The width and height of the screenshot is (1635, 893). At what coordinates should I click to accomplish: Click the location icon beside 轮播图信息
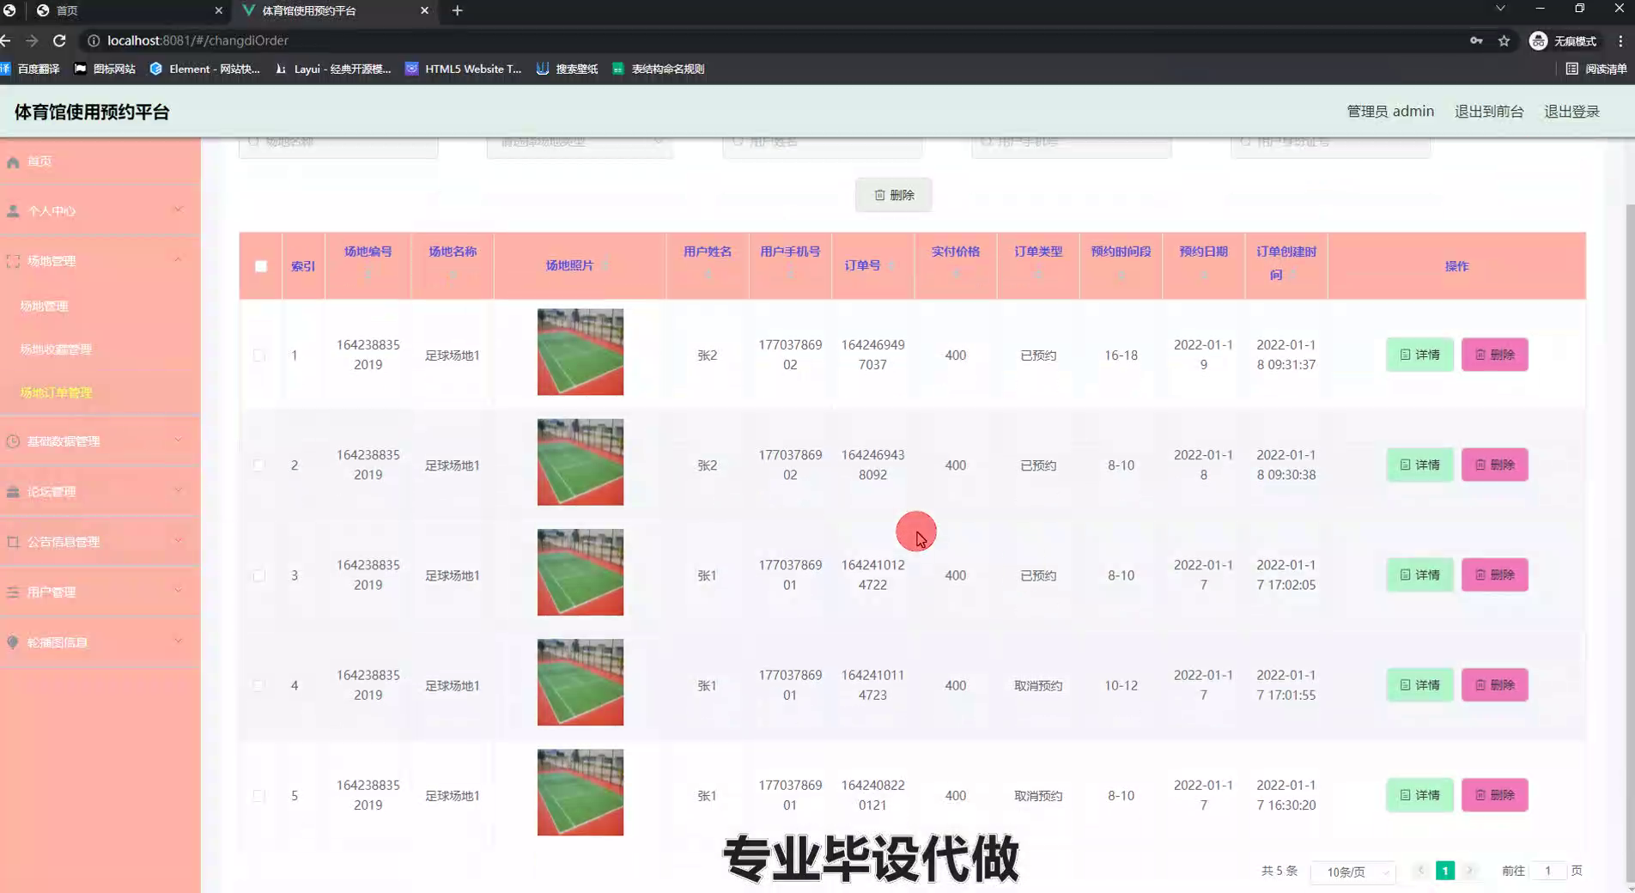coord(13,642)
